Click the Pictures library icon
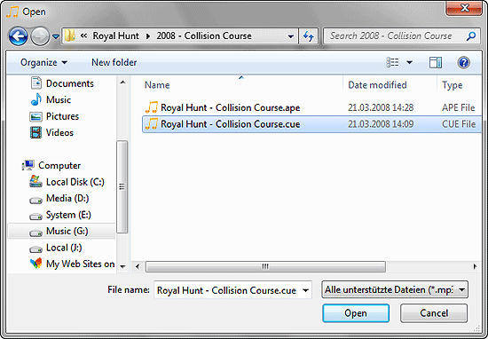Screen dimensions: 488x339 35,117
